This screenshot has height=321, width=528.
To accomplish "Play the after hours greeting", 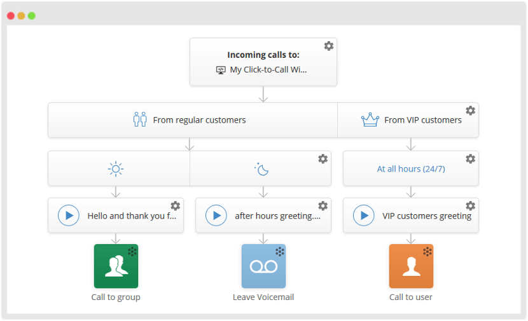I will coord(216,215).
